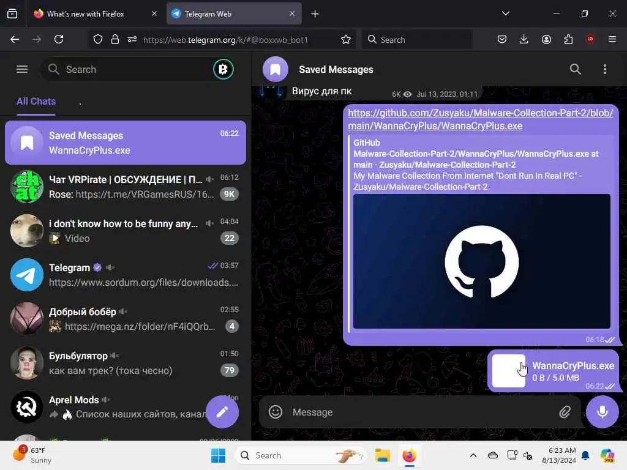Switch to What's new with Firefox tab

click(95, 14)
